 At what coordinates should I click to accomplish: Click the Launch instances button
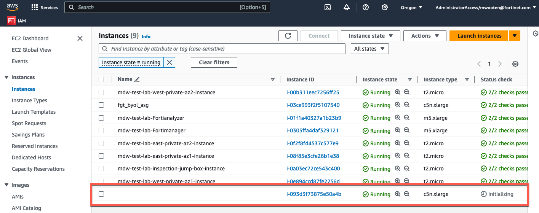(x=479, y=36)
